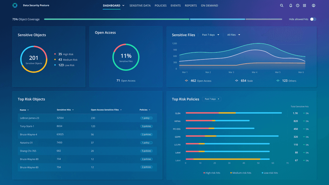Open the apps grid icon
The image size is (329, 185).
click(305, 6)
